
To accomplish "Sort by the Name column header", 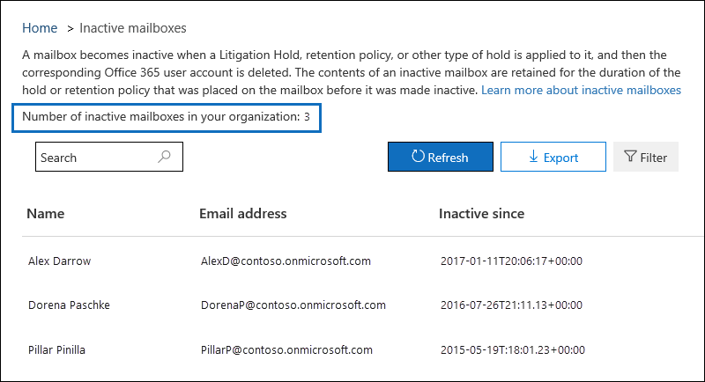I will pyautogui.click(x=46, y=213).
